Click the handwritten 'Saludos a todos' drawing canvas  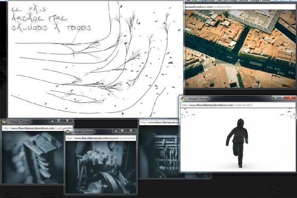pos(95,59)
